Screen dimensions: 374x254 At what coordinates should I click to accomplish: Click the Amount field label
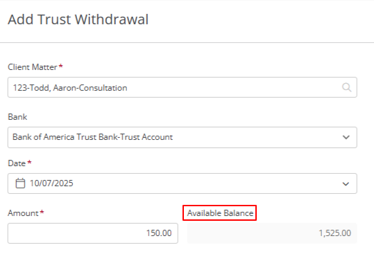point(23,213)
